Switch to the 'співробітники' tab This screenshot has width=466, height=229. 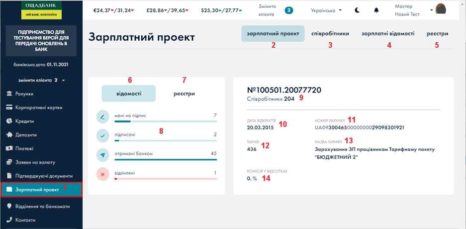[330, 34]
